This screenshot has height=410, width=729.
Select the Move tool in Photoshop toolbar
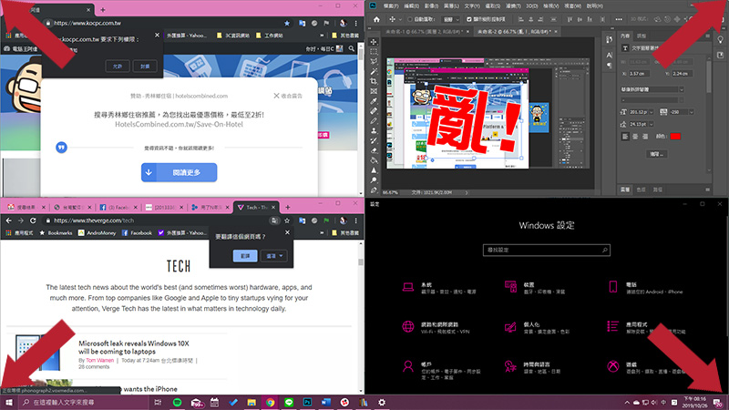pos(374,42)
